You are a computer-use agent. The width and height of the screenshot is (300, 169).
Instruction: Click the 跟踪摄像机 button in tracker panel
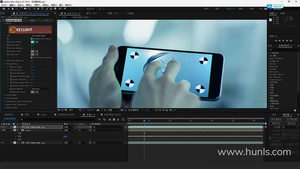click(x=276, y=120)
